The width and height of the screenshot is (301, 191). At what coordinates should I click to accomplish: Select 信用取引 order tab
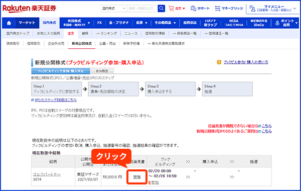34,44
